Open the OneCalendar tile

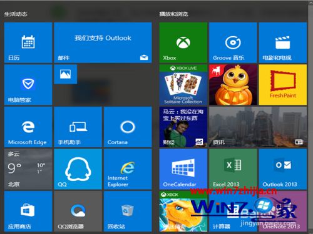click(183, 169)
